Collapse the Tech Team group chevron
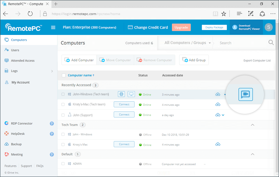This screenshot has width=279, height=177. pyautogui.click(x=252, y=125)
